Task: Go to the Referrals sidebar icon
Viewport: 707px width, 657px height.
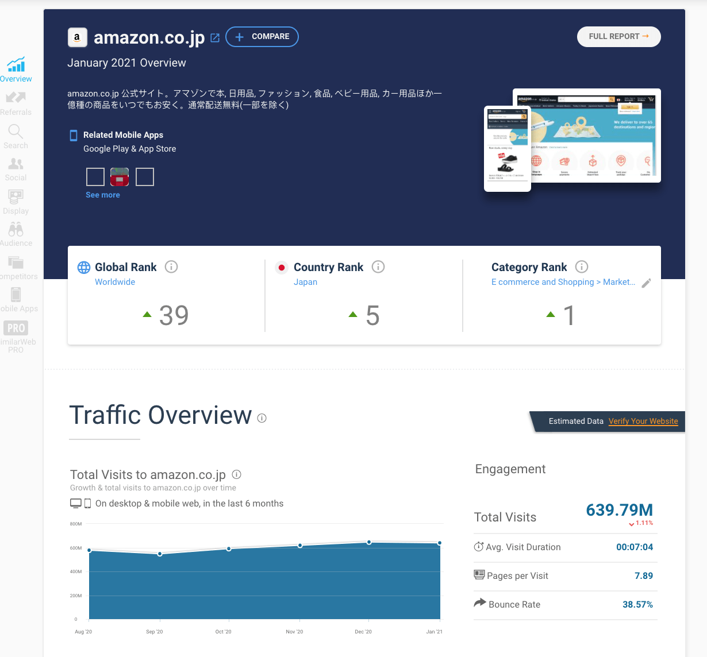Action: (x=16, y=98)
